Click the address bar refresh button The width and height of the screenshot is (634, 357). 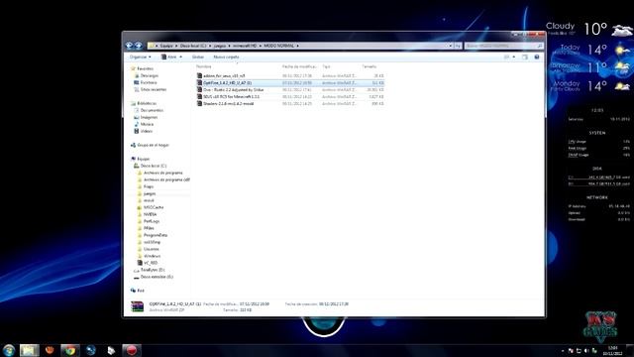[458, 46]
